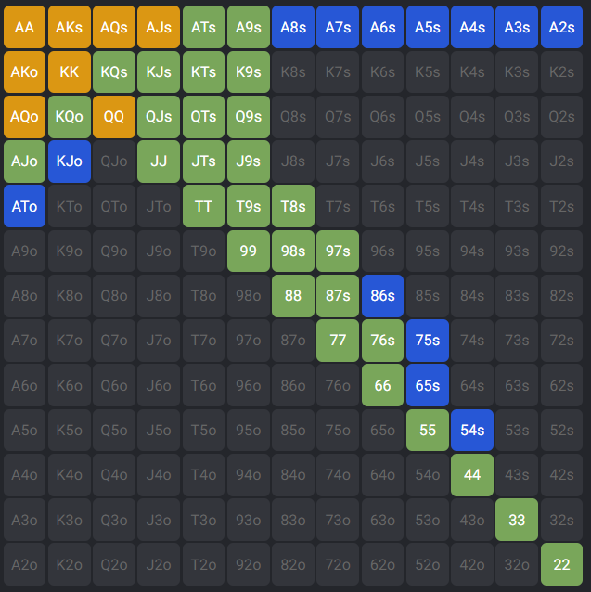591x592 pixels.
Task: Select the 65s blue cell
Action: pyautogui.click(x=428, y=384)
